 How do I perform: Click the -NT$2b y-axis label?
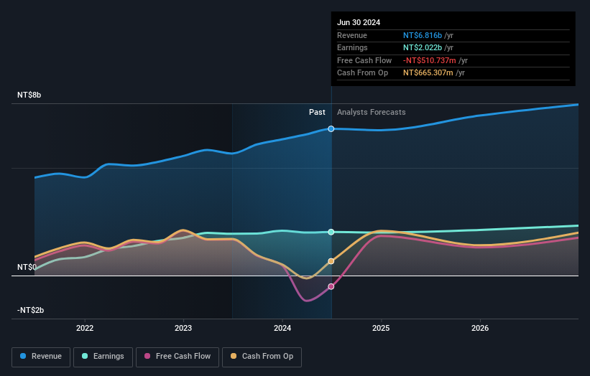[30, 310]
